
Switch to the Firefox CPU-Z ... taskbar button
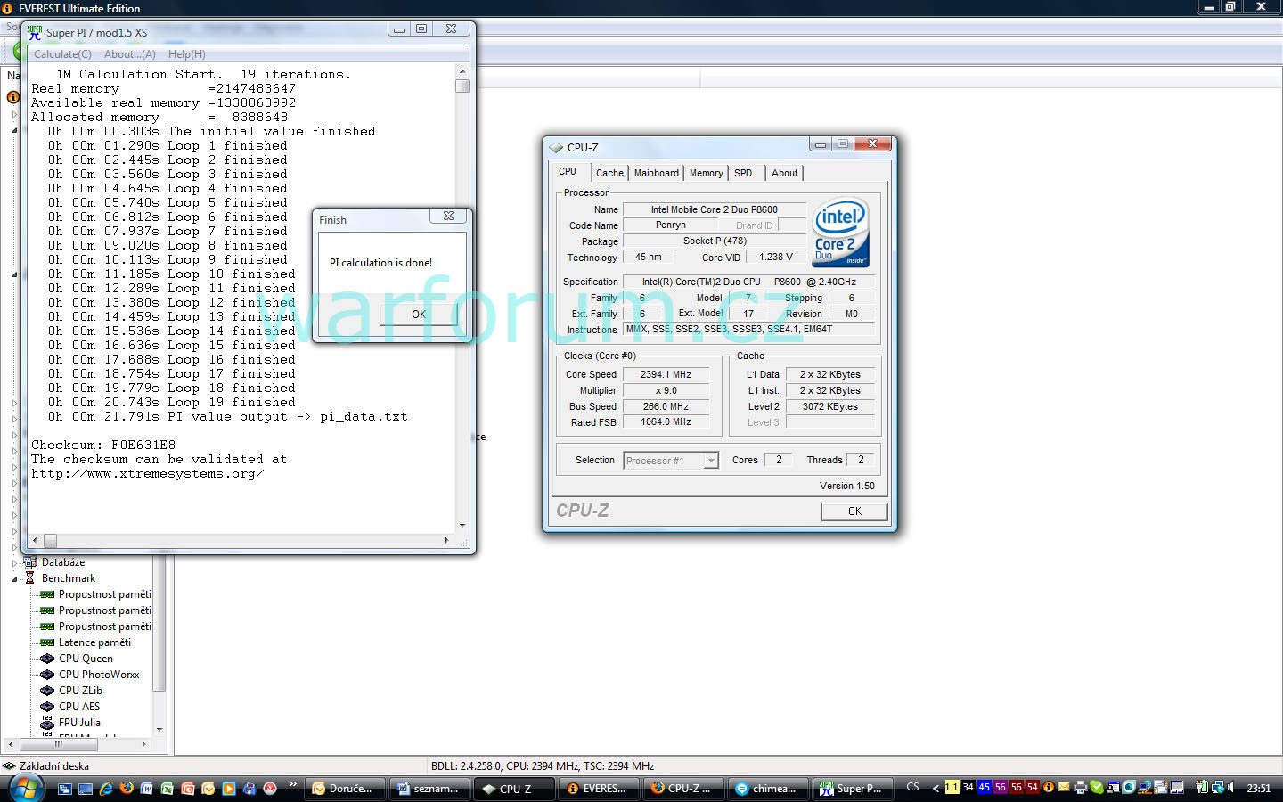[x=682, y=789]
